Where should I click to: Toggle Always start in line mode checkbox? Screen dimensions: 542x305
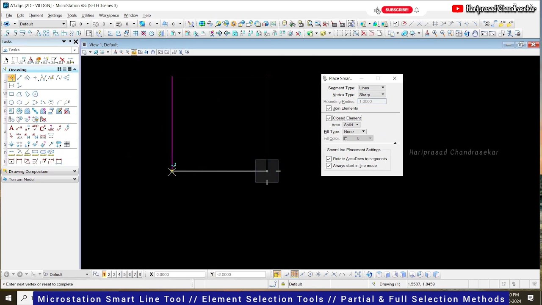pos(329,166)
